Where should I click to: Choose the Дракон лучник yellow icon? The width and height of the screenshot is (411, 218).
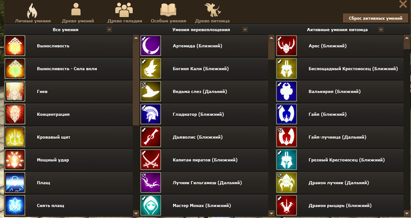(287, 183)
